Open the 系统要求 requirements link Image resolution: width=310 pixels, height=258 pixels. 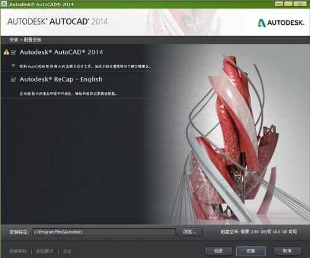(x=45, y=251)
